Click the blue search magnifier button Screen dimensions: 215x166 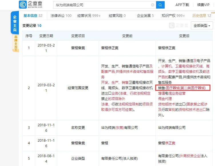click(x=160, y=5)
